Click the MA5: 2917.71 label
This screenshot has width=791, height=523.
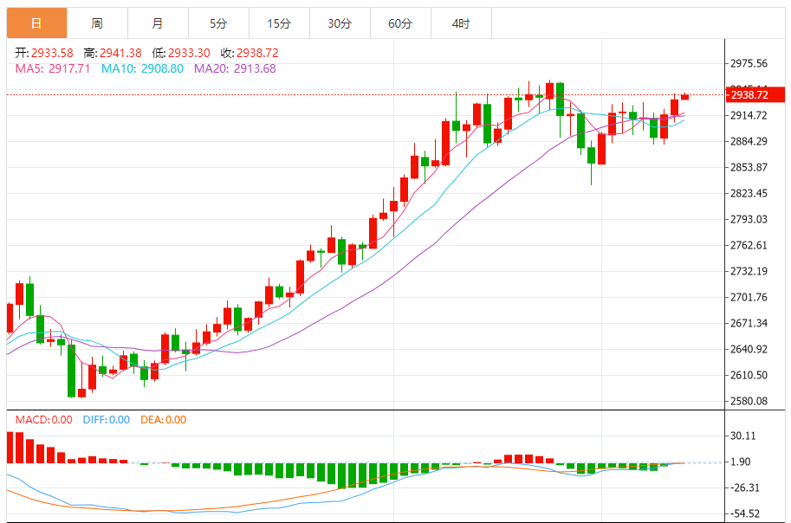(53, 68)
